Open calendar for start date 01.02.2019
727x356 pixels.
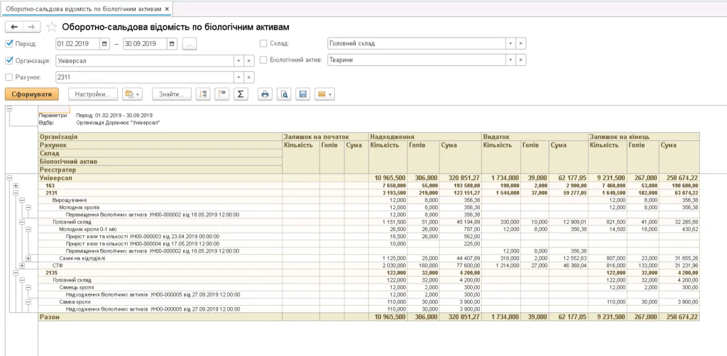[x=105, y=44]
